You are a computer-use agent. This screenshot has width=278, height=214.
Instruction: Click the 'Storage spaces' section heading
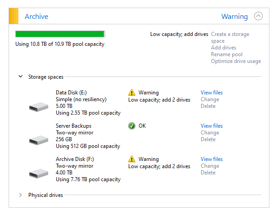pos(46,77)
